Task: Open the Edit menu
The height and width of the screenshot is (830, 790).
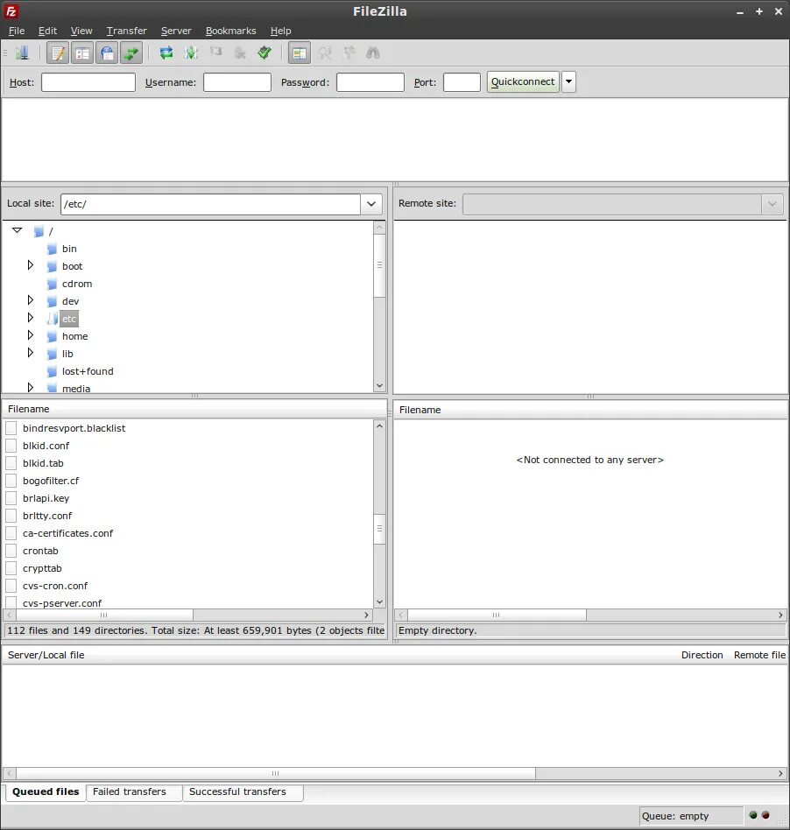Action: coord(47,31)
